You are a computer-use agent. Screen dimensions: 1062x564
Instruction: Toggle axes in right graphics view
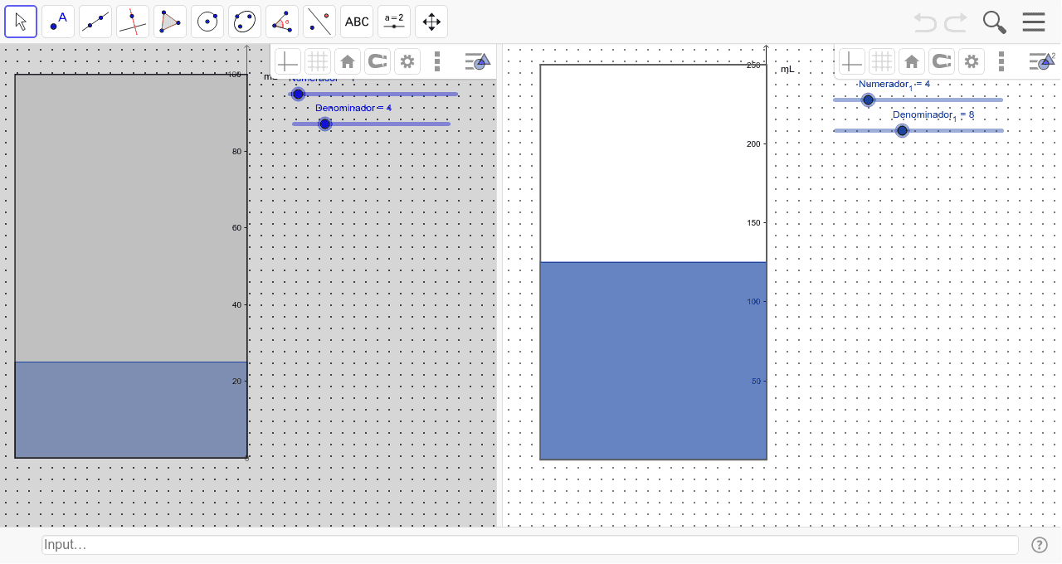point(851,61)
